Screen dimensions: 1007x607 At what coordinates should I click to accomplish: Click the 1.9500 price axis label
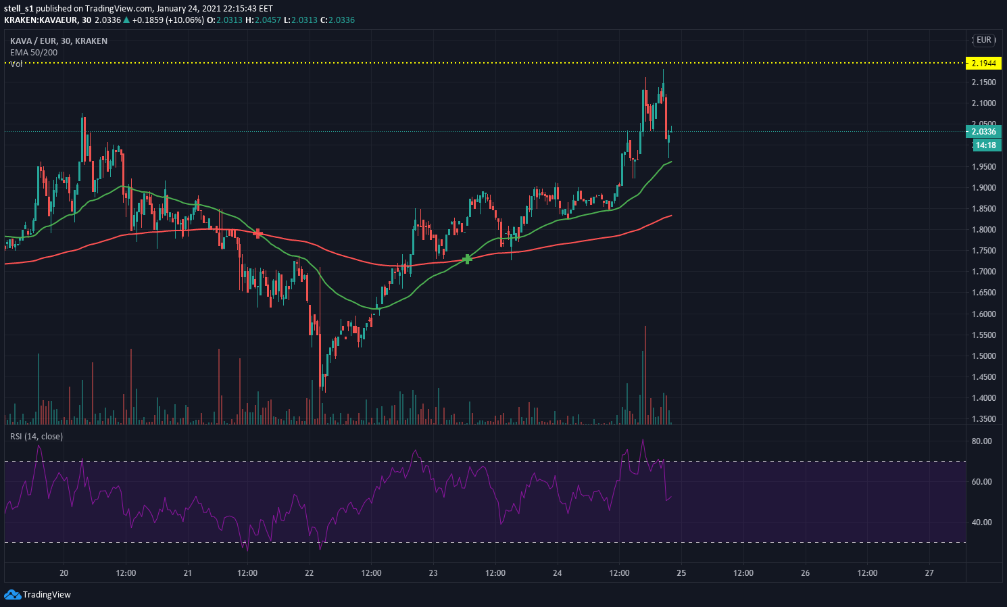point(983,167)
